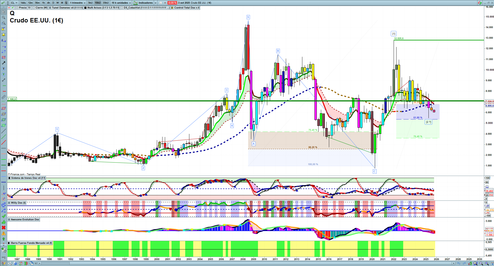
Task: Select the green speech bubble text tool
Action: (4, 74)
